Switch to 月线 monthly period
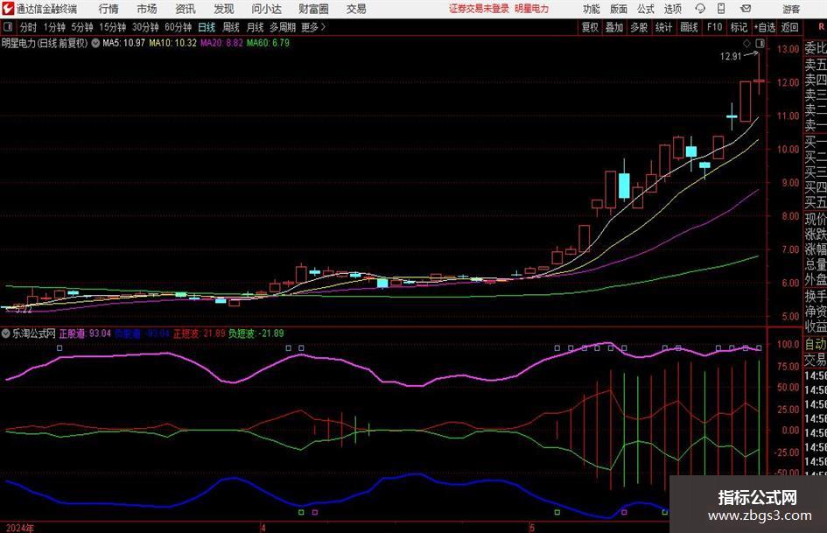This screenshot has height=533, width=827. [255, 27]
